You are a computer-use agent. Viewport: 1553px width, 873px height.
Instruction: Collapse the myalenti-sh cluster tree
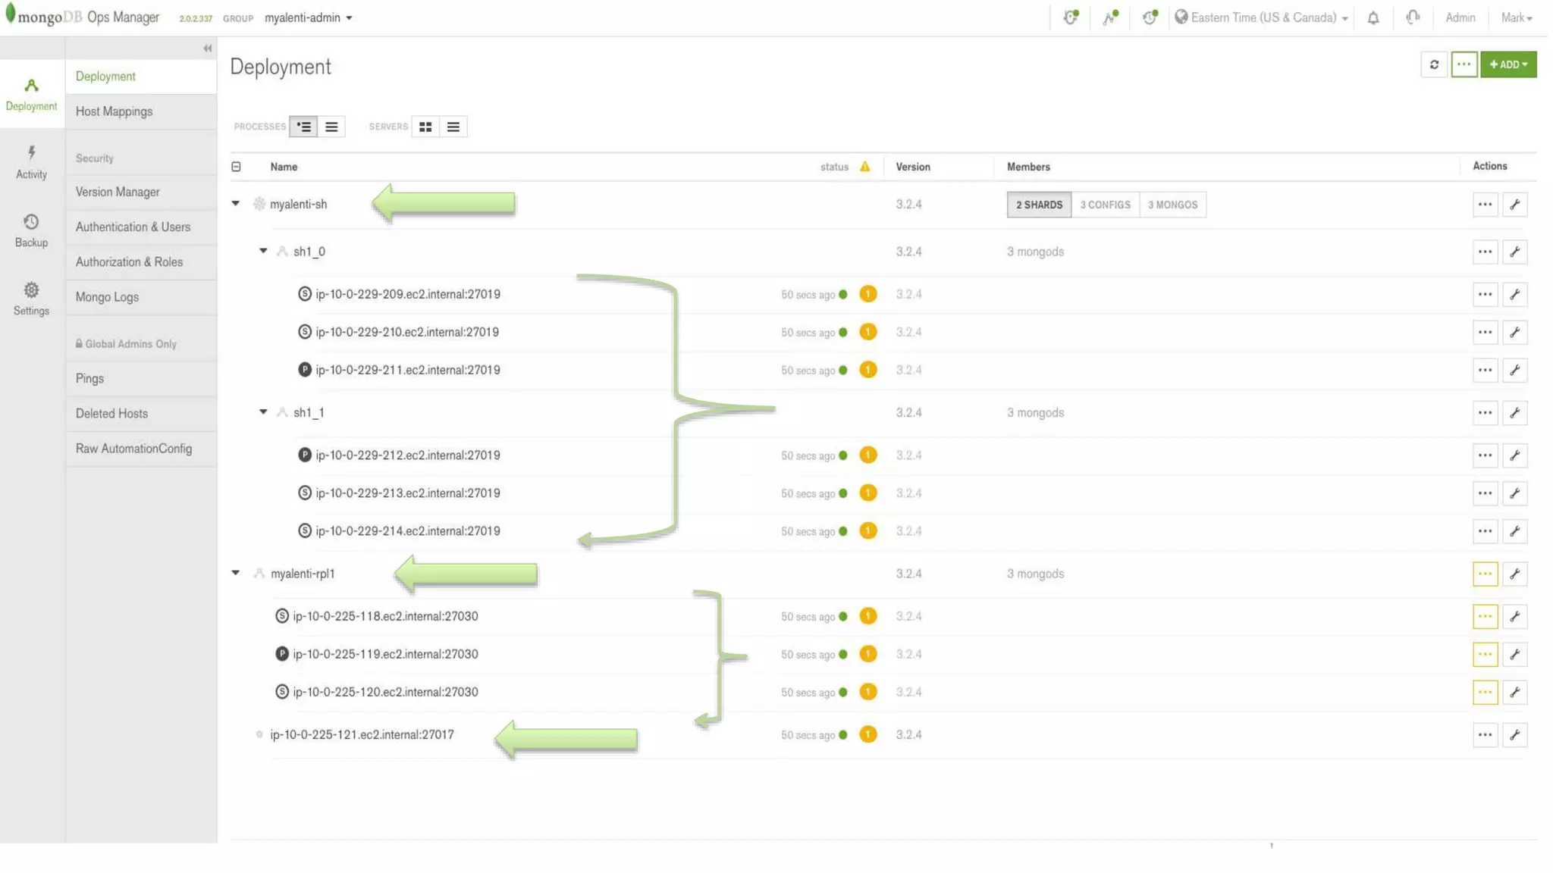(236, 204)
